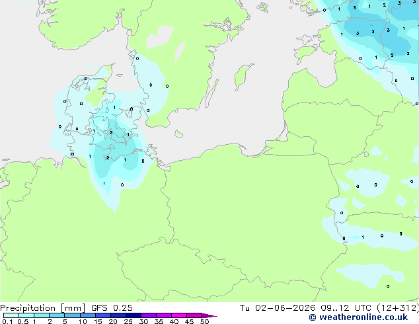Viewport: 419px width, 324px height.
Task: Click the 0.1–0.5 mm legend swatch
Action: (x=11, y=315)
